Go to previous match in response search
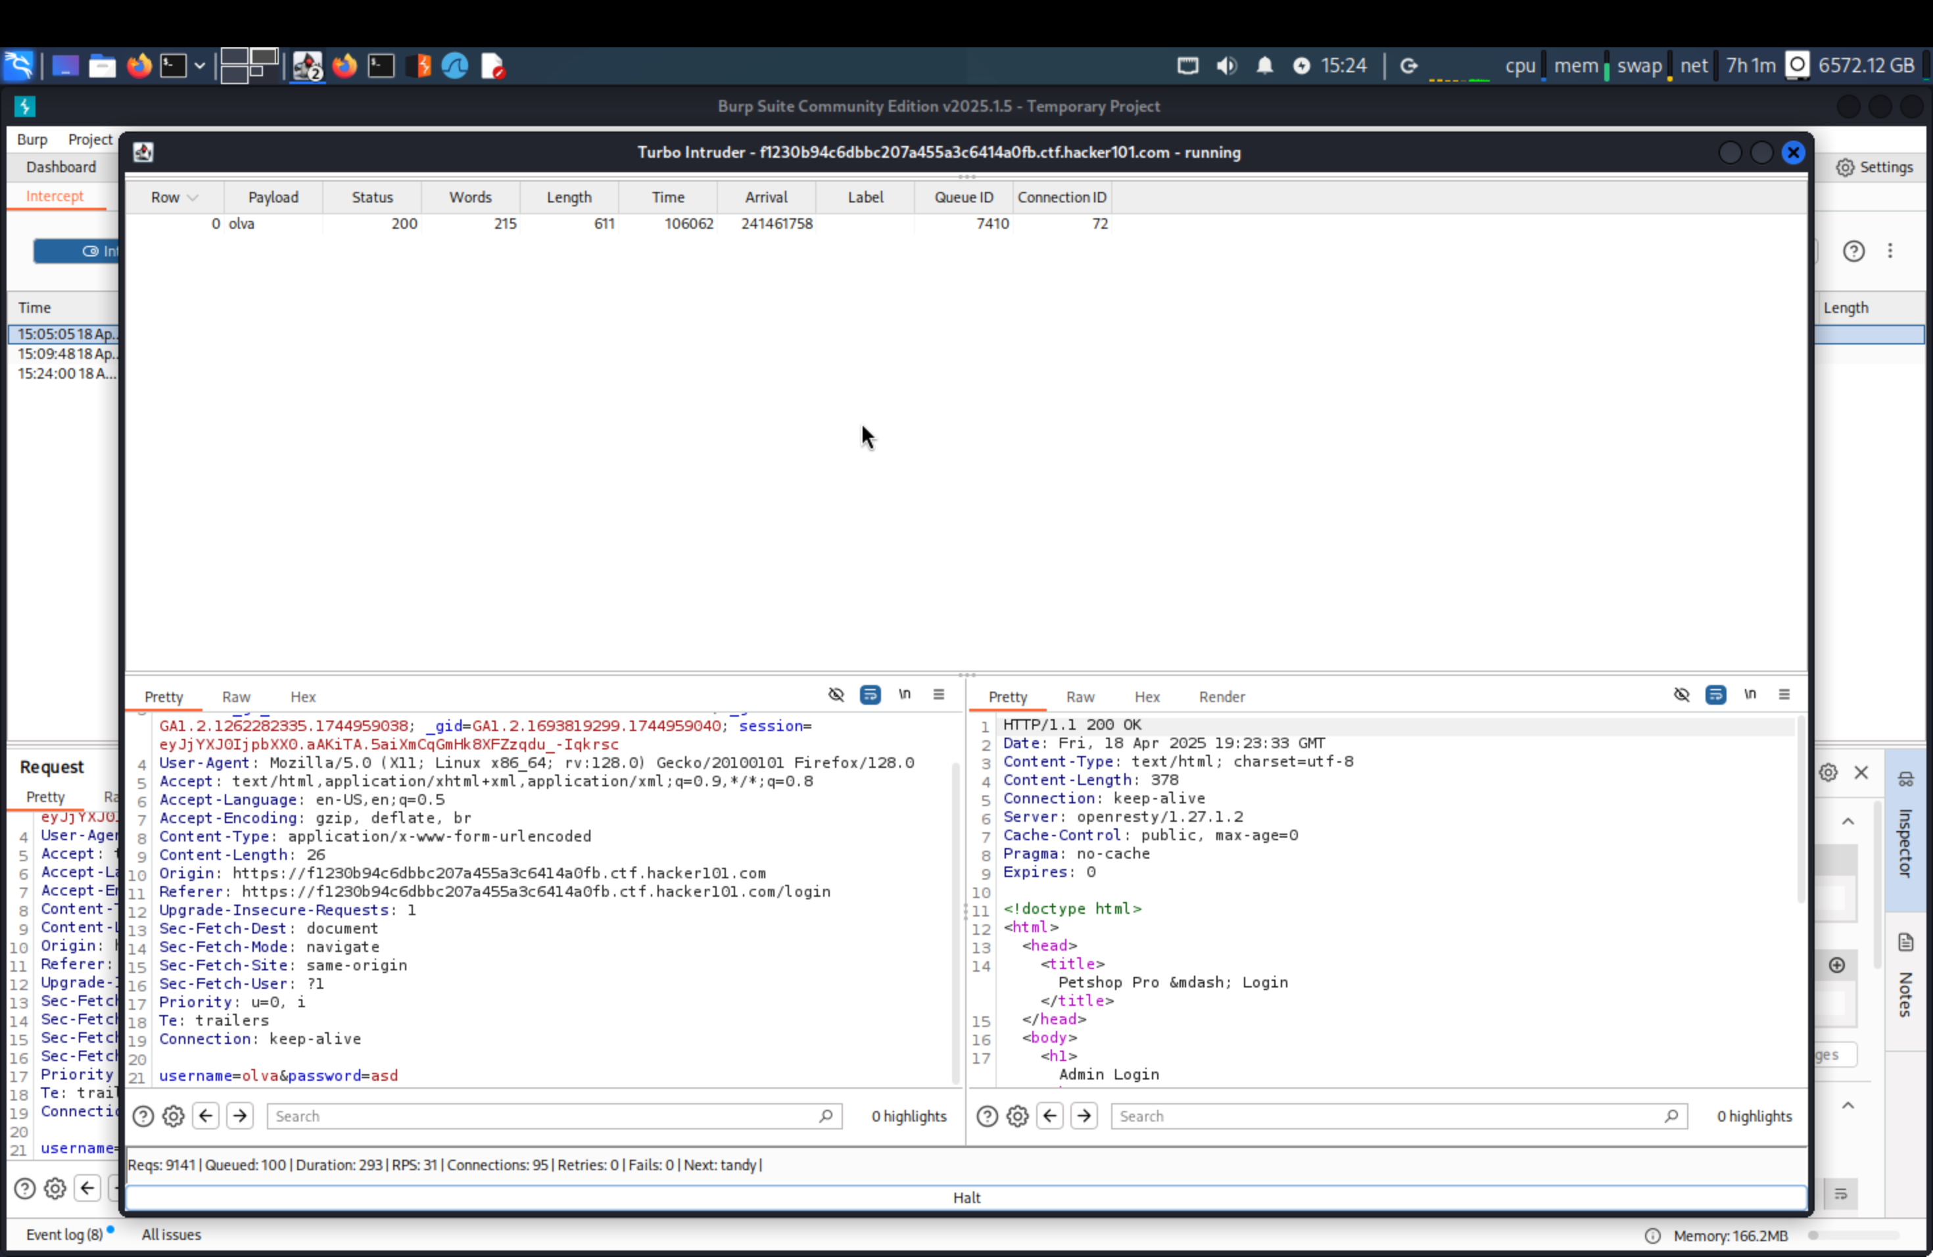The height and width of the screenshot is (1257, 1933). [x=1050, y=1116]
